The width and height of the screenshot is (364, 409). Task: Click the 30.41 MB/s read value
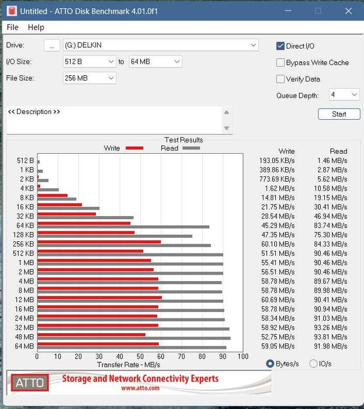(330, 207)
